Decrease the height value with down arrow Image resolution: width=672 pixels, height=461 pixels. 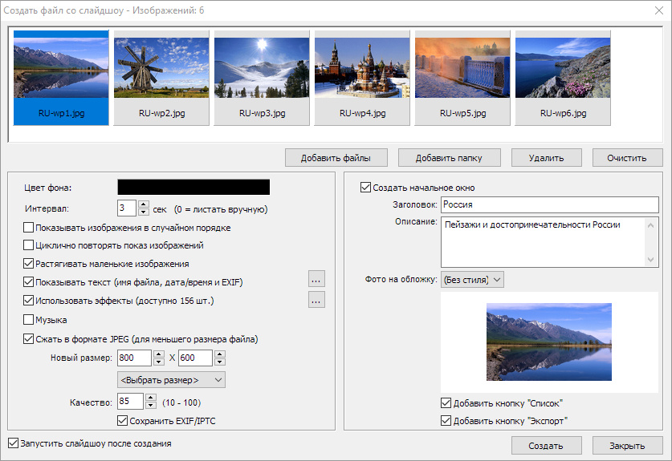220,362
